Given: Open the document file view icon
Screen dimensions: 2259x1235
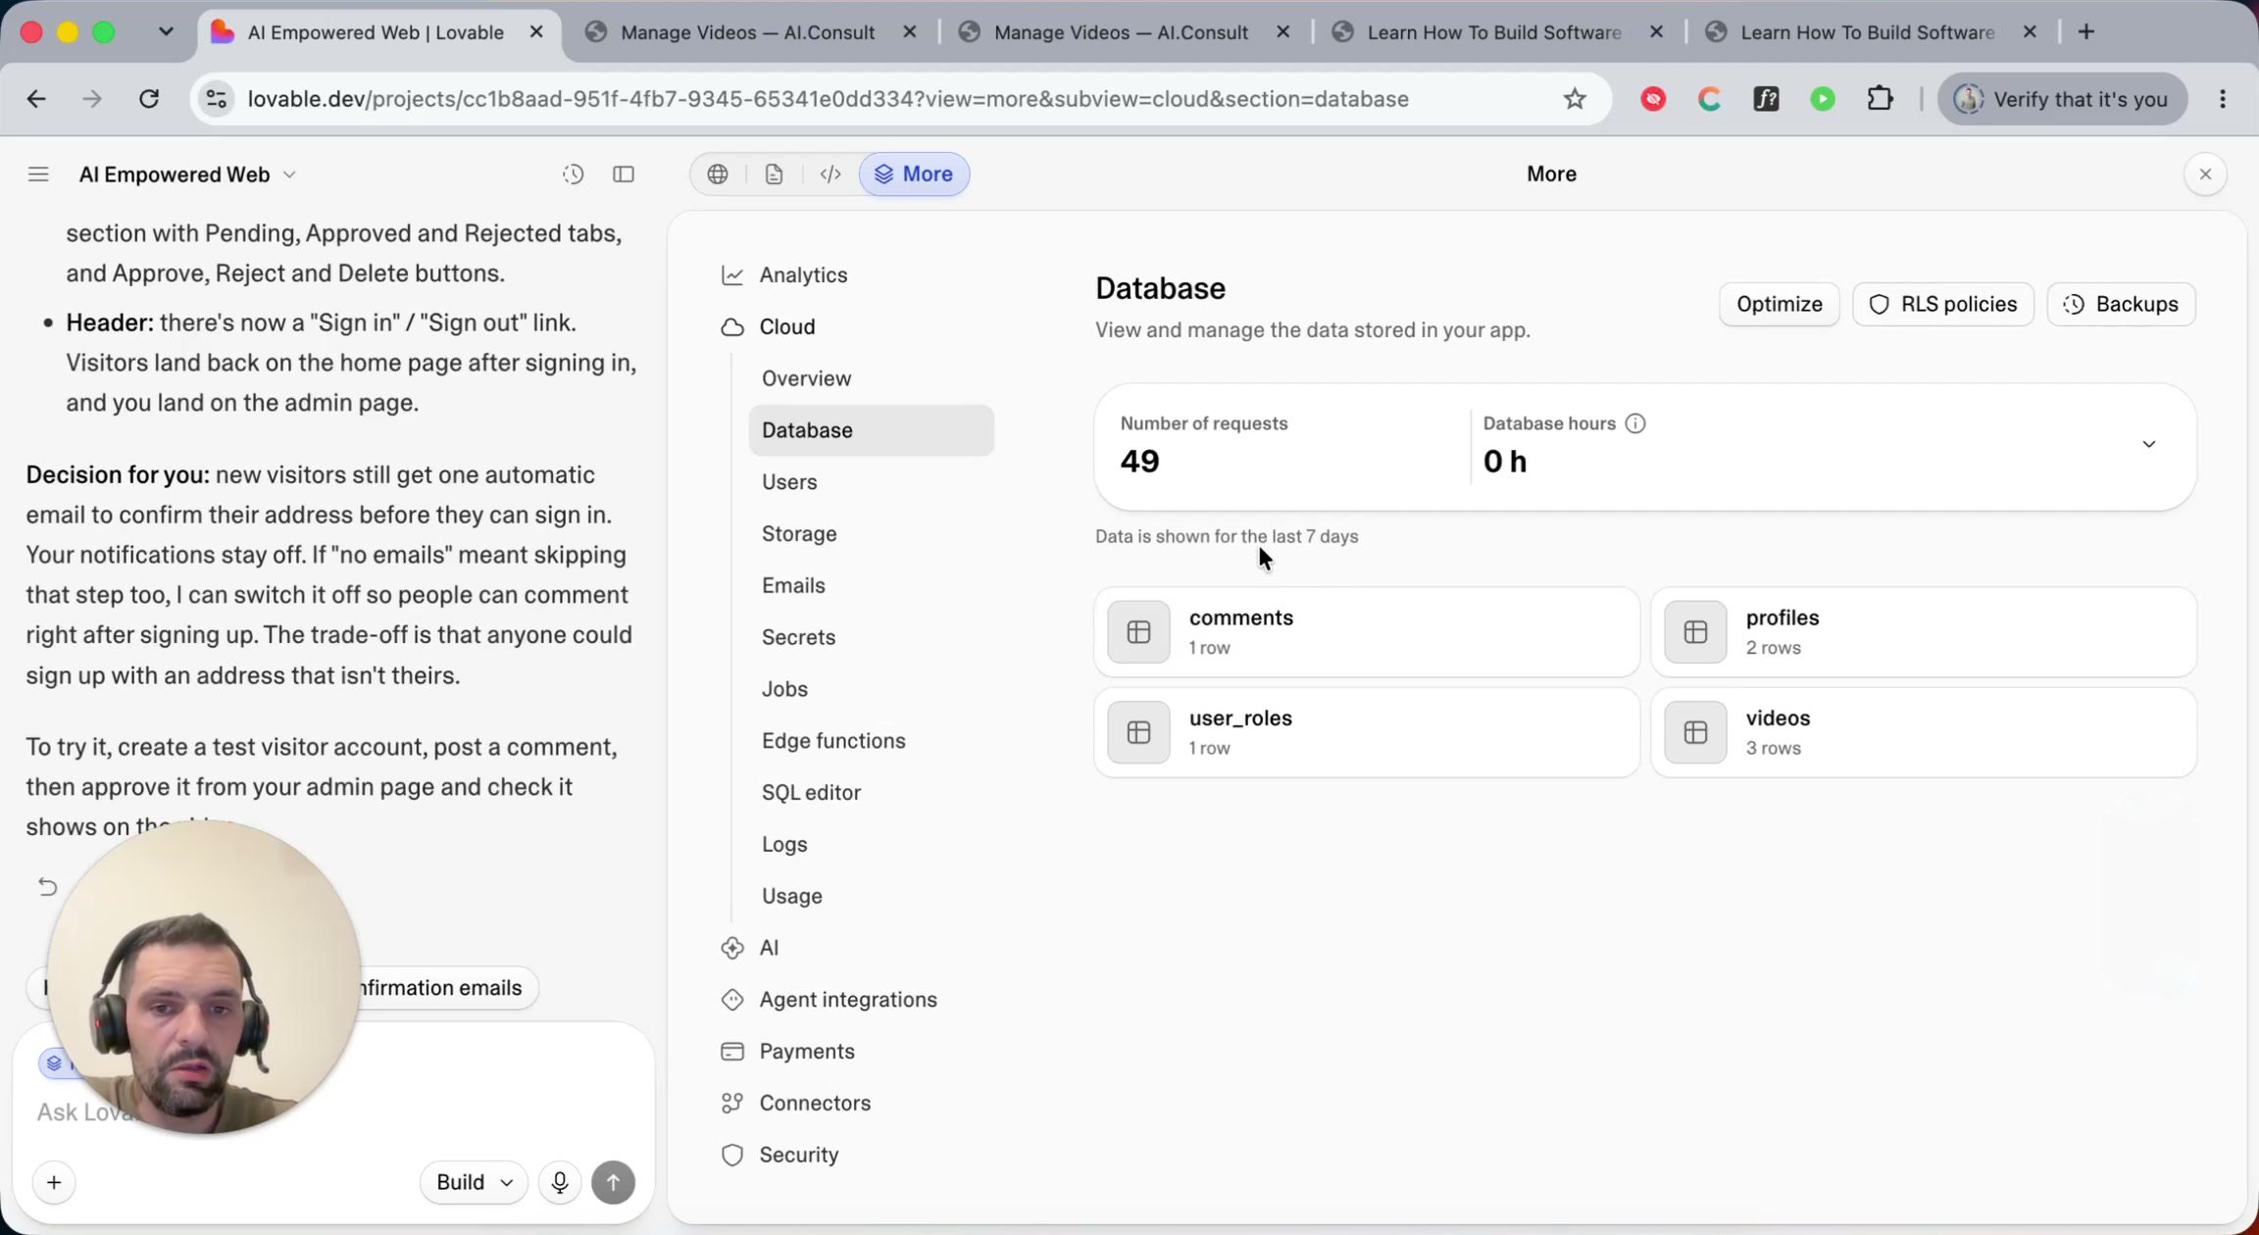Looking at the screenshot, I should coord(774,174).
